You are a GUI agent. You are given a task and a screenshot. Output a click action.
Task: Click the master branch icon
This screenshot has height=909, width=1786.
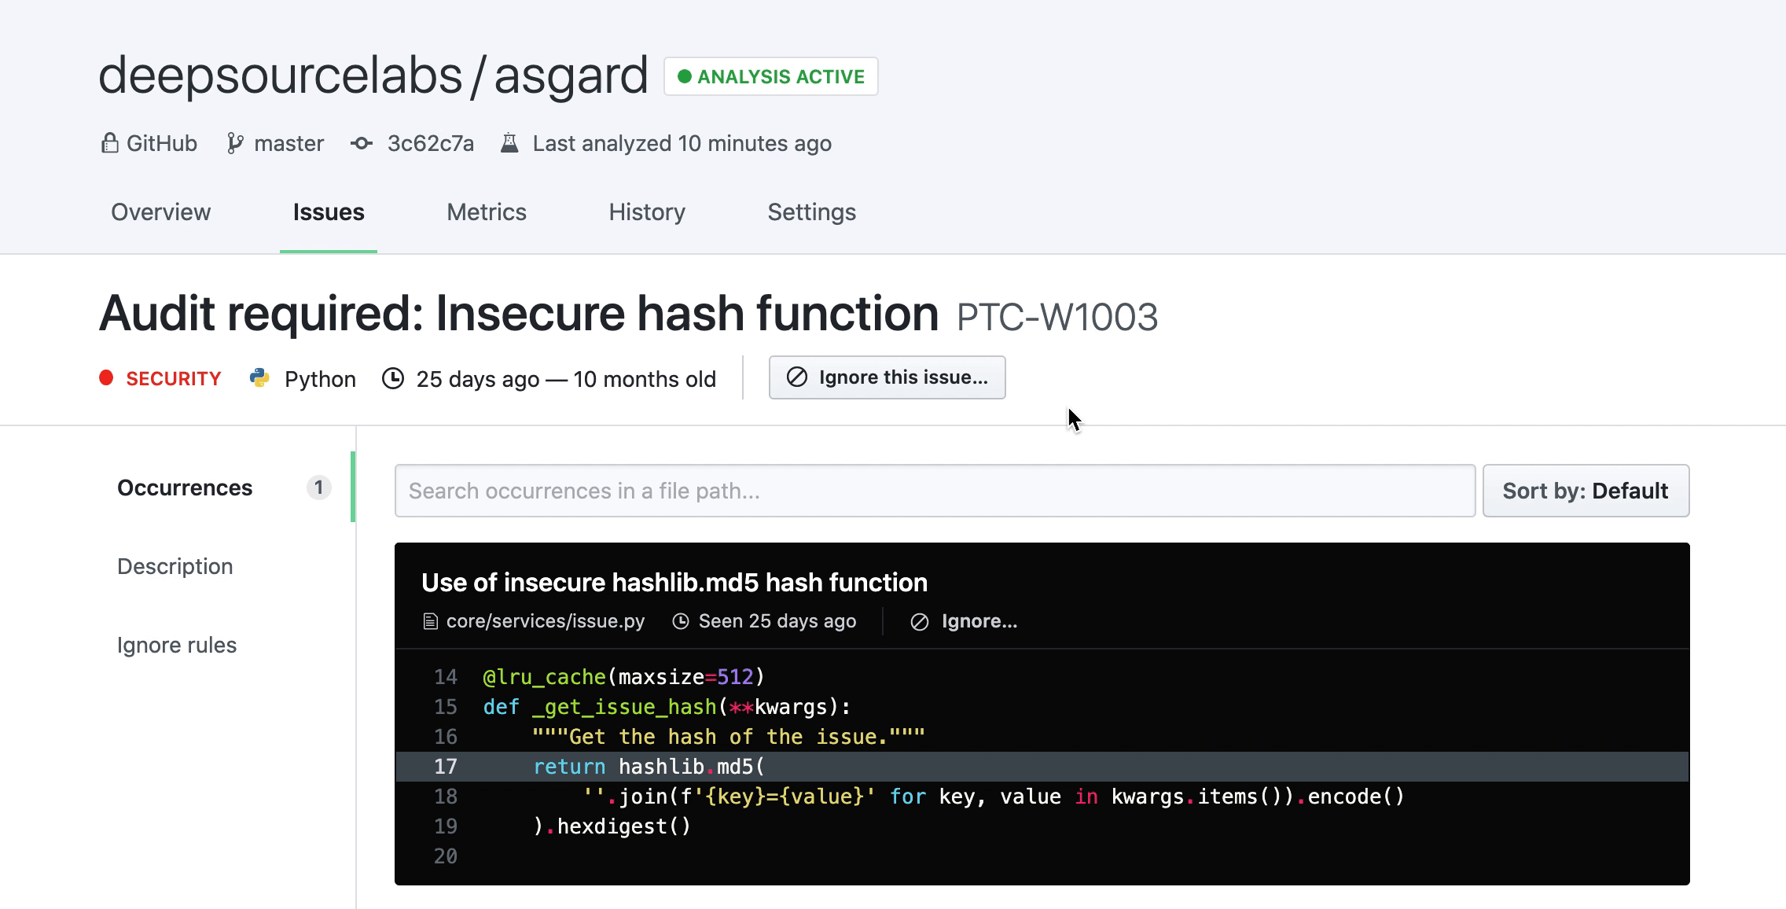[x=234, y=143]
